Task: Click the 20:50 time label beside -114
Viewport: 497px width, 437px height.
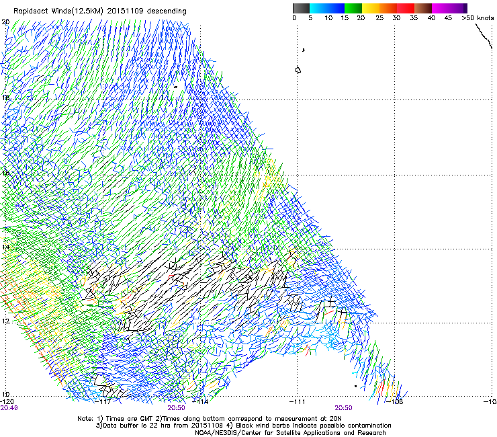Action: [176, 408]
